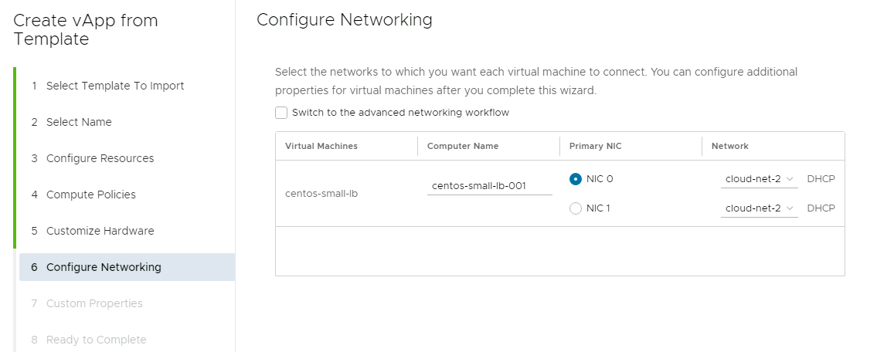The height and width of the screenshot is (352, 877).
Task: Open network dropdown for NIC 0
Action: 759,179
